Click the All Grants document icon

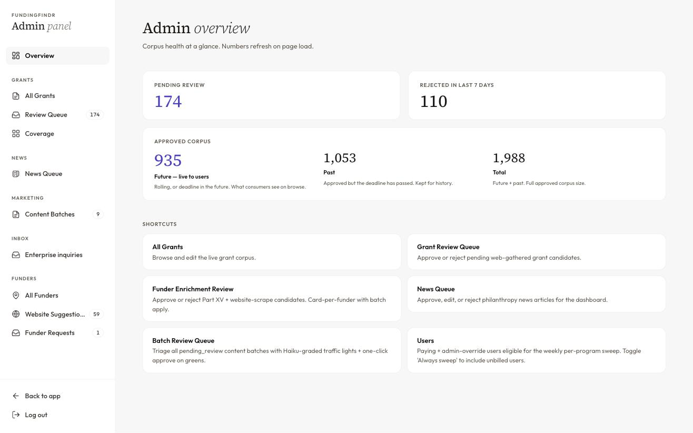(x=16, y=96)
